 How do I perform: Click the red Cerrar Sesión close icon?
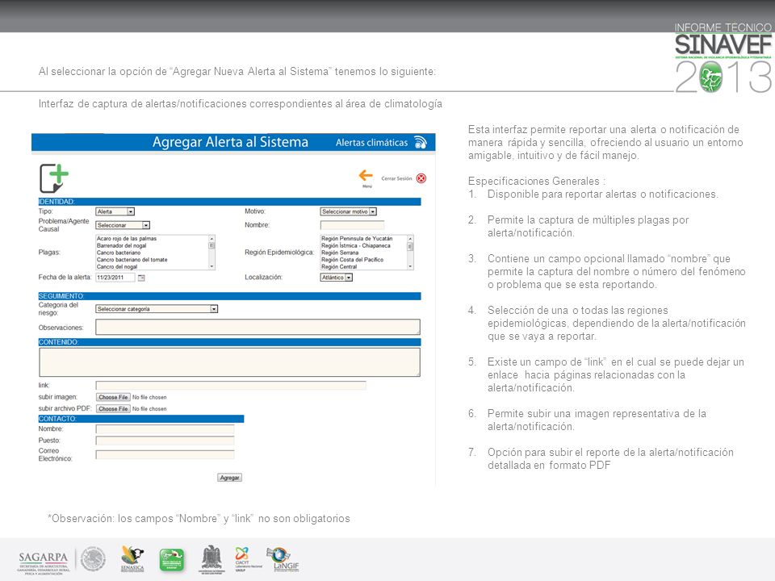[x=421, y=178]
